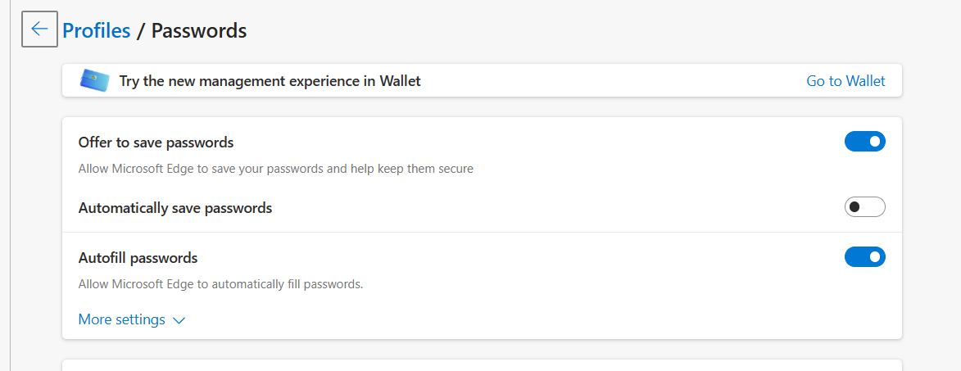Viewport: 961px width, 371px height.
Task: Turn off the Autofill passwords toggle
Action: pyautogui.click(x=864, y=257)
